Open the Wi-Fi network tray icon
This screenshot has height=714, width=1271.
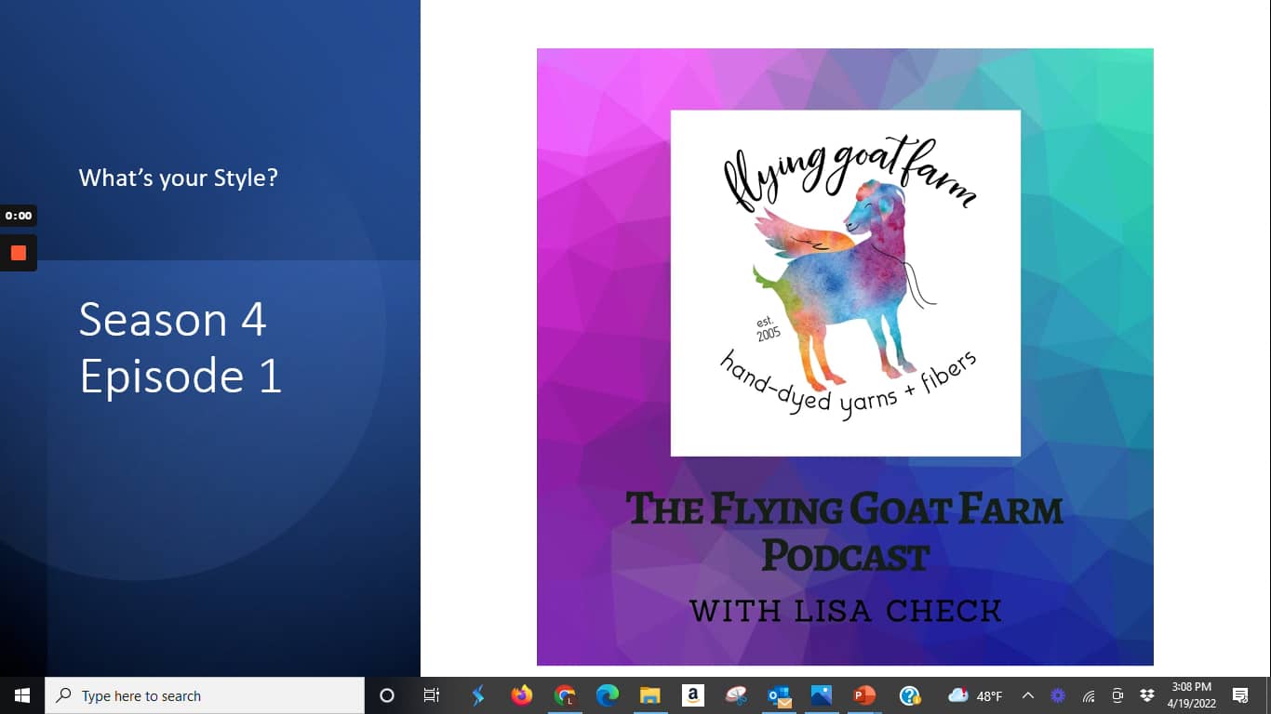coord(1088,695)
